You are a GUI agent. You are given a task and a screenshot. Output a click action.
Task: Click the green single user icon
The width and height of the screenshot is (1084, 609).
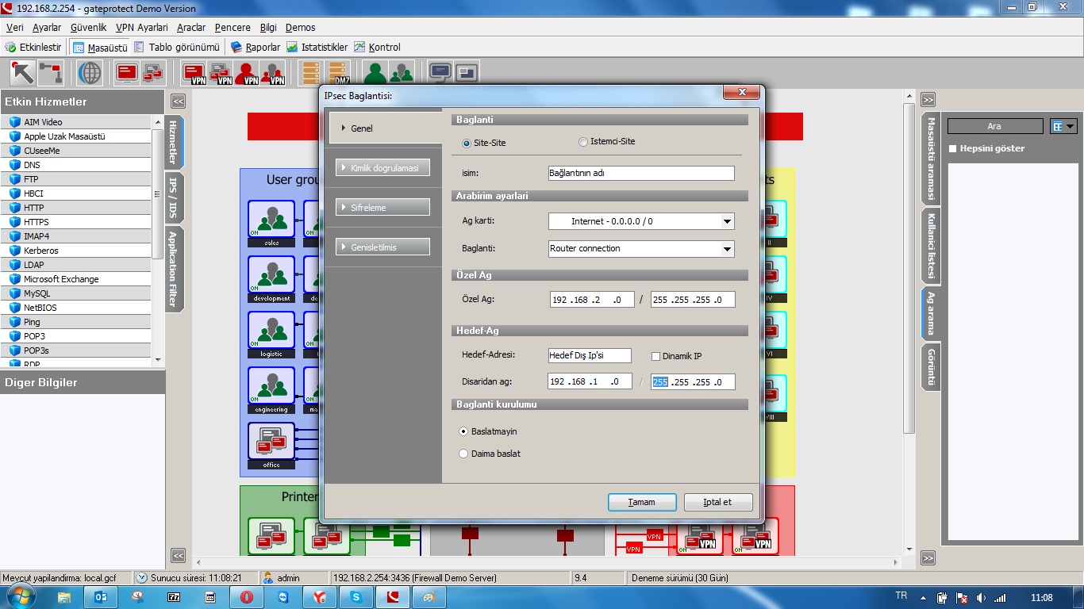coord(375,73)
